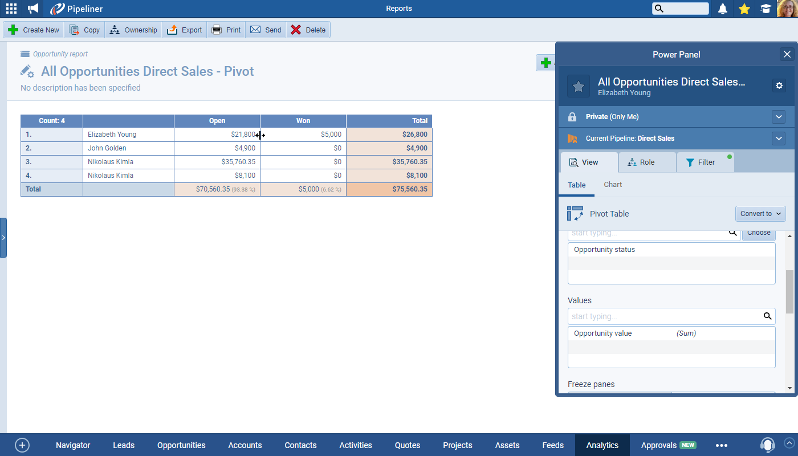Open the Filter tab
Screen dimensions: 798x456
(705, 162)
